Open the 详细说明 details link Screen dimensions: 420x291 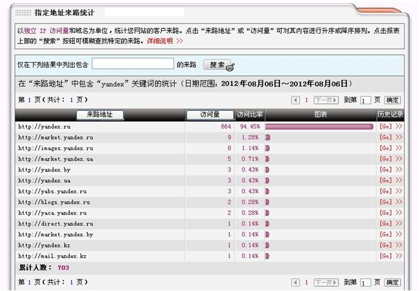pos(160,41)
